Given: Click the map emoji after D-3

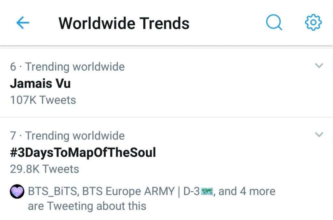Looking at the screenshot, I should pyautogui.click(x=207, y=192).
